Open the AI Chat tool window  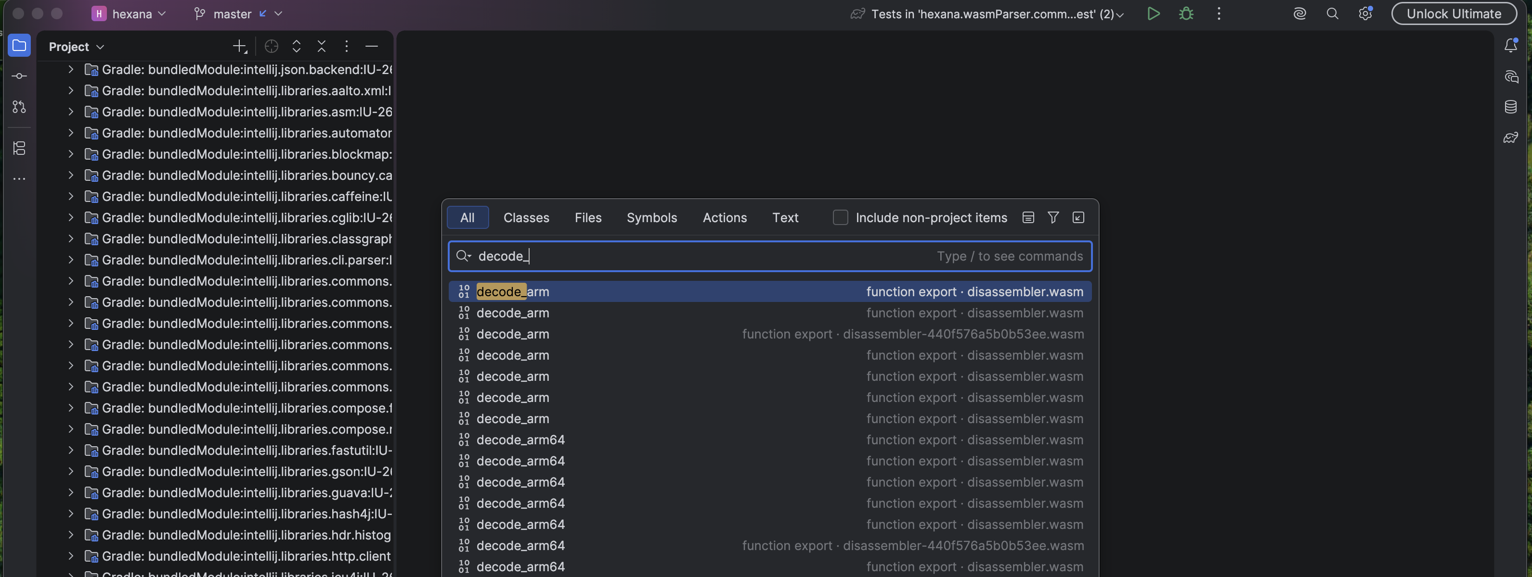(1511, 76)
